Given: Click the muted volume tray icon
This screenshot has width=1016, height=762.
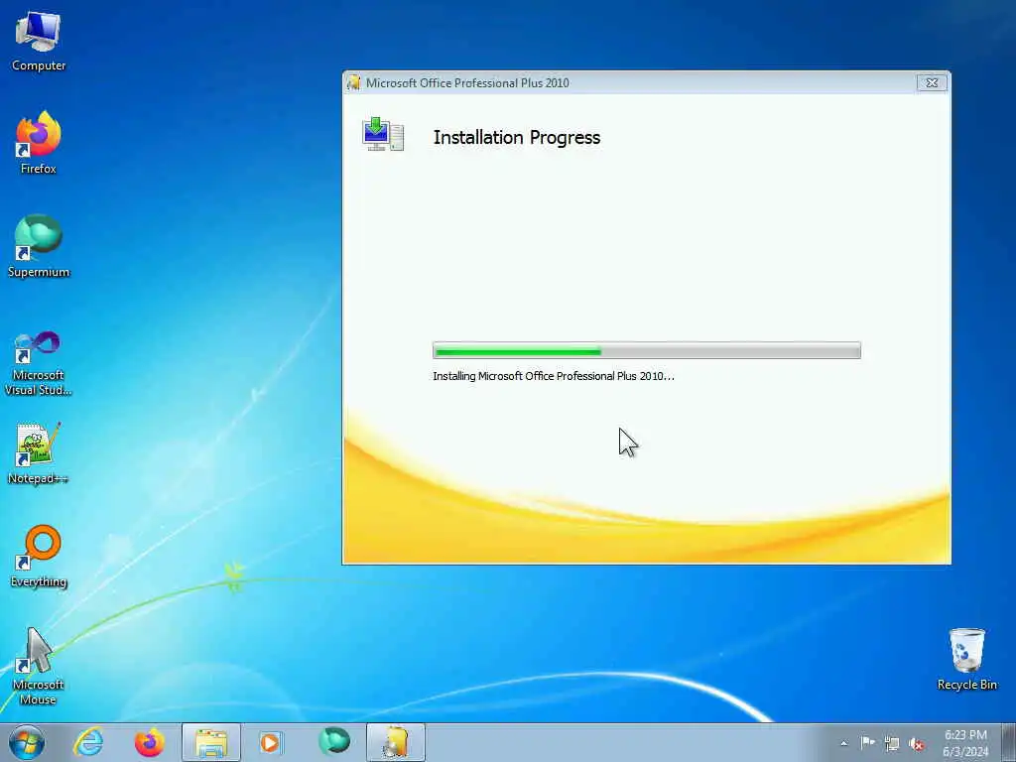Looking at the screenshot, I should [x=916, y=744].
